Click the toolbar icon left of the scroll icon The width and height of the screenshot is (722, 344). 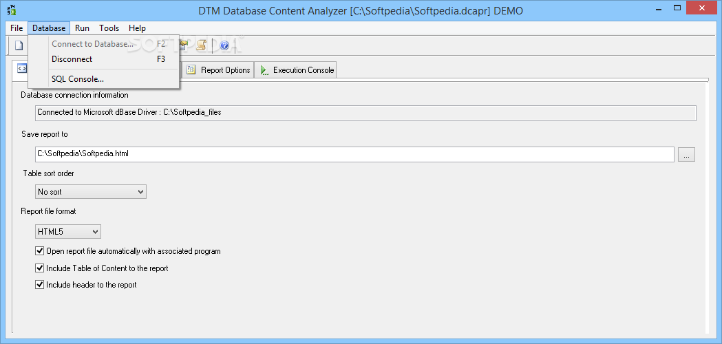click(x=184, y=45)
